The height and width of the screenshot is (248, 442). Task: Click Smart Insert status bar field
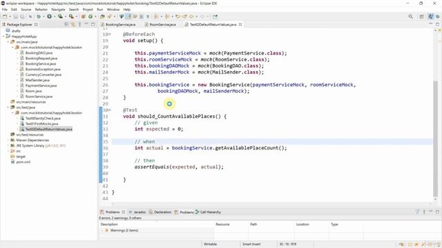click(251, 244)
